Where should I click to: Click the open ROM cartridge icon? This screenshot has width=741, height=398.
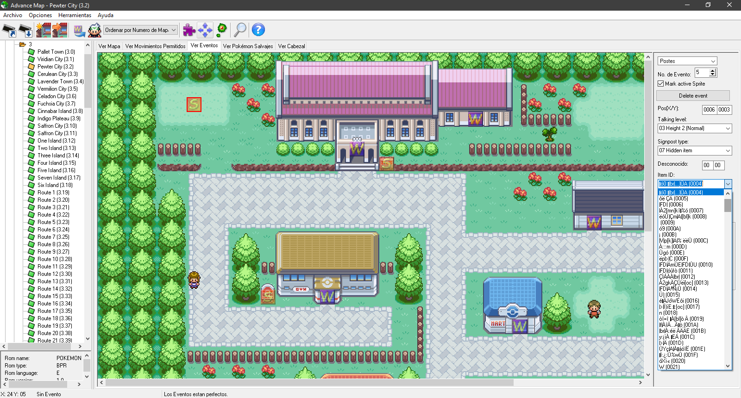click(9, 31)
